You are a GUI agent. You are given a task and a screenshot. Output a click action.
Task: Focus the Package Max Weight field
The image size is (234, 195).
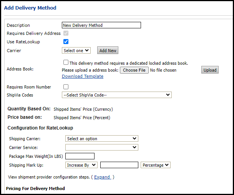[80, 156]
